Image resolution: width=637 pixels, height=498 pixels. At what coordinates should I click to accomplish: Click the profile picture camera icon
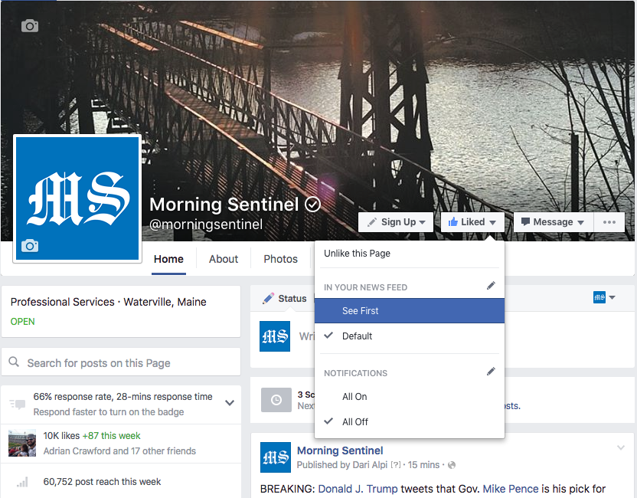click(x=30, y=246)
